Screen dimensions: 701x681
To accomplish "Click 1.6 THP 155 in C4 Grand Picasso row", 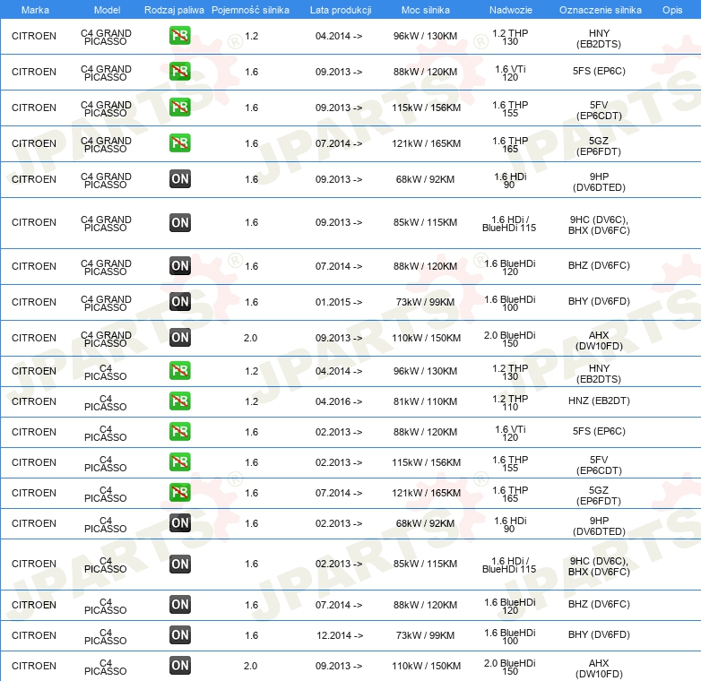I will (510, 108).
